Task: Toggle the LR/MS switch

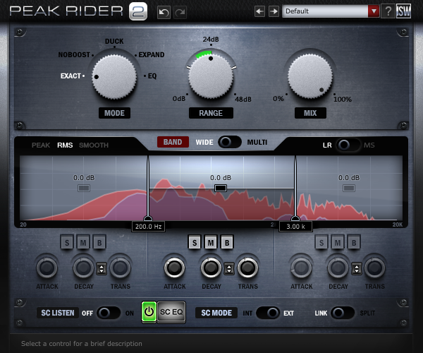Action: (x=348, y=145)
